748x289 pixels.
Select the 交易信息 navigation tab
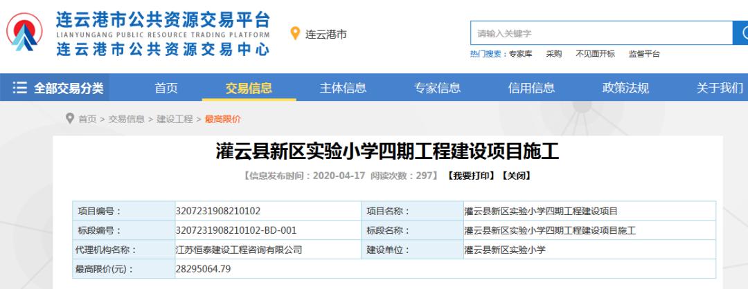tap(249, 88)
